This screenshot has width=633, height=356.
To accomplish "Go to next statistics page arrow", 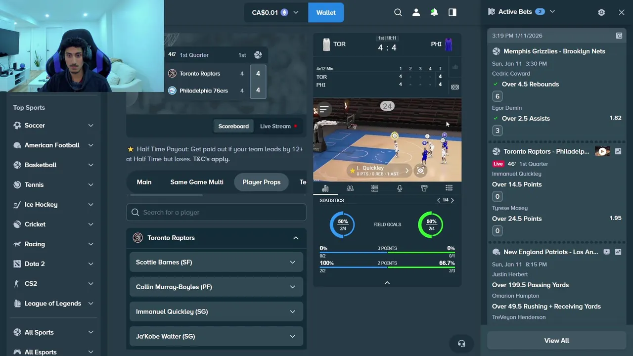I will tap(452, 200).
